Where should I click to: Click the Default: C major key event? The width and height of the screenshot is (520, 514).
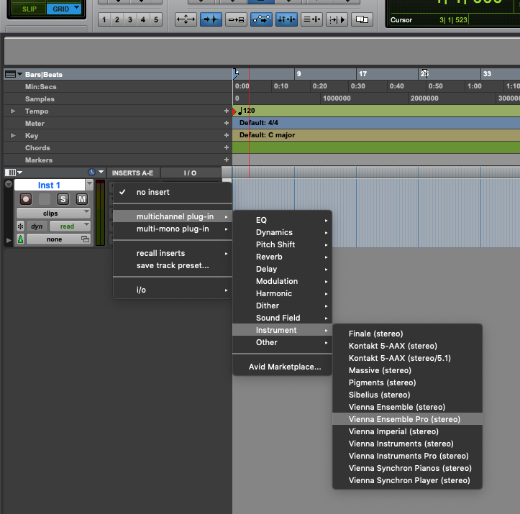pyautogui.click(x=267, y=135)
